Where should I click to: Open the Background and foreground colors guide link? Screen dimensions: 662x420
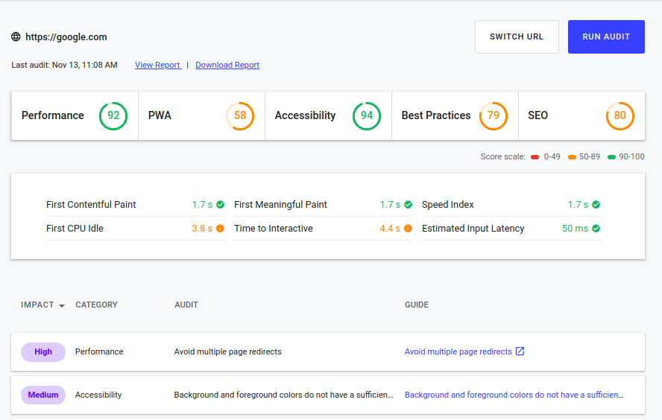click(x=514, y=395)
